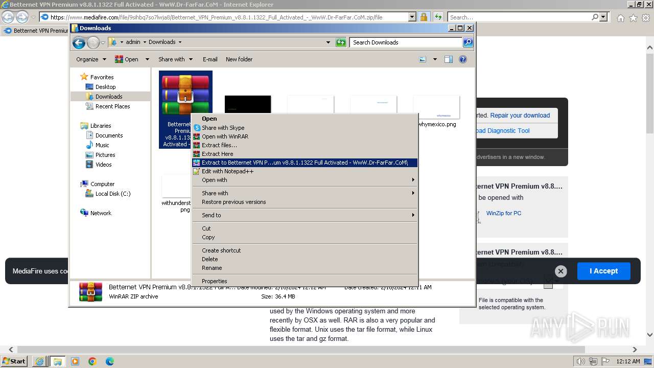Click the Search Downloads magnifier icon
This screenshot has height=368, width=654.
468,42
